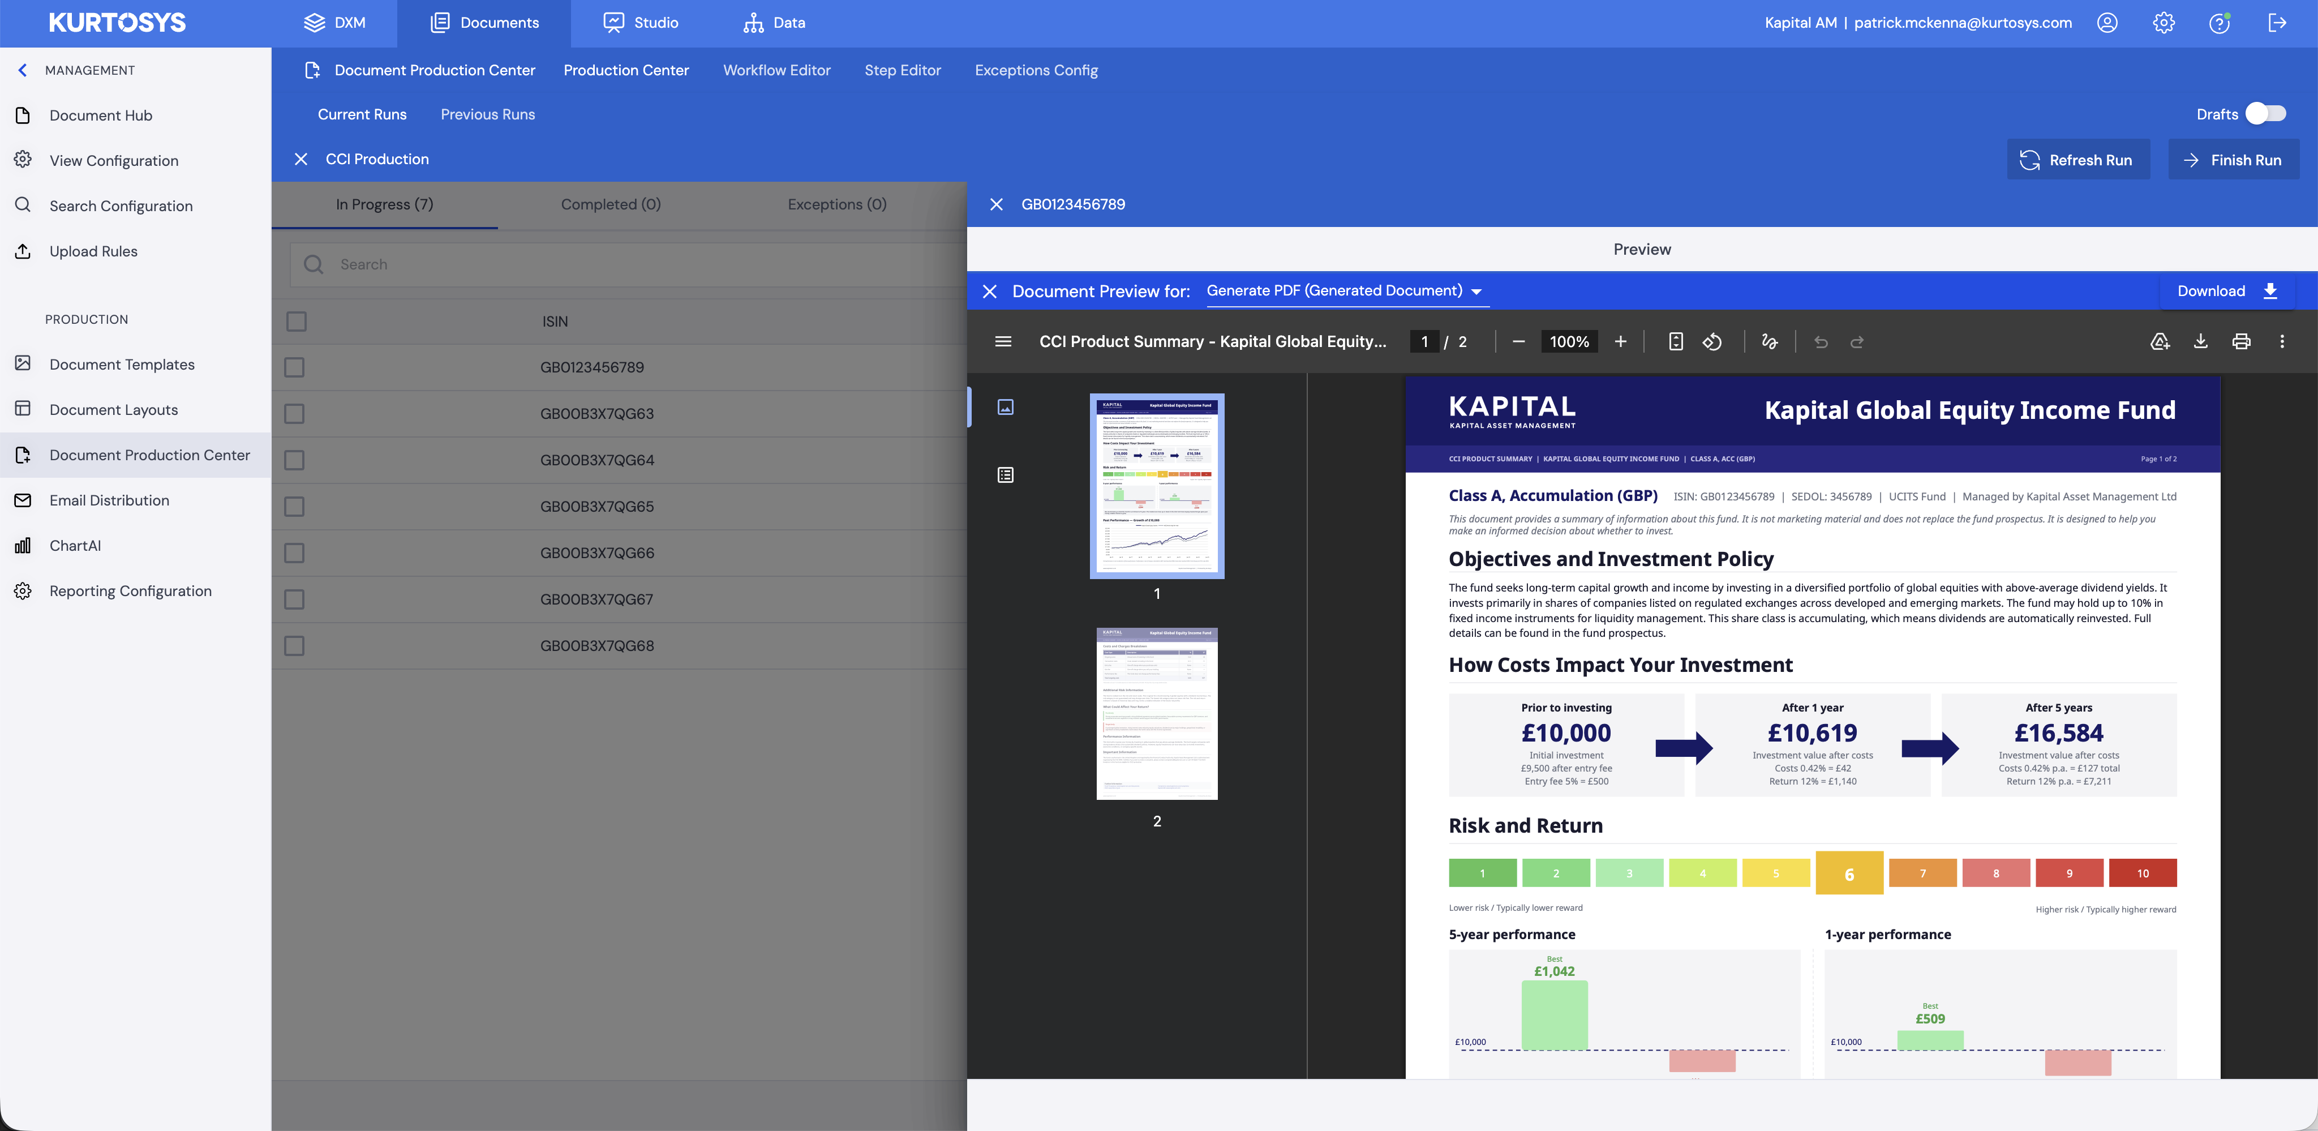Print the PDF document
The width and height of the screenshot is (2318, 1131).
2242,342
